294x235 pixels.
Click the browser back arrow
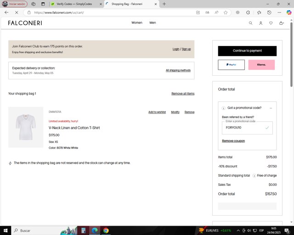(x=6, y=12)
